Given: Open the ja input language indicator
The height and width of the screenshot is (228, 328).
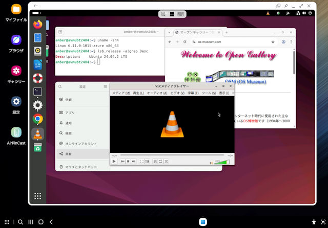Looking at the screenshot, I should pyautogui.click(x=288, y=13).
